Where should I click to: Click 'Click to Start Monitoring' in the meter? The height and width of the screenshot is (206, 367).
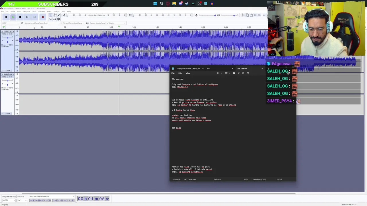click(96, 15)
